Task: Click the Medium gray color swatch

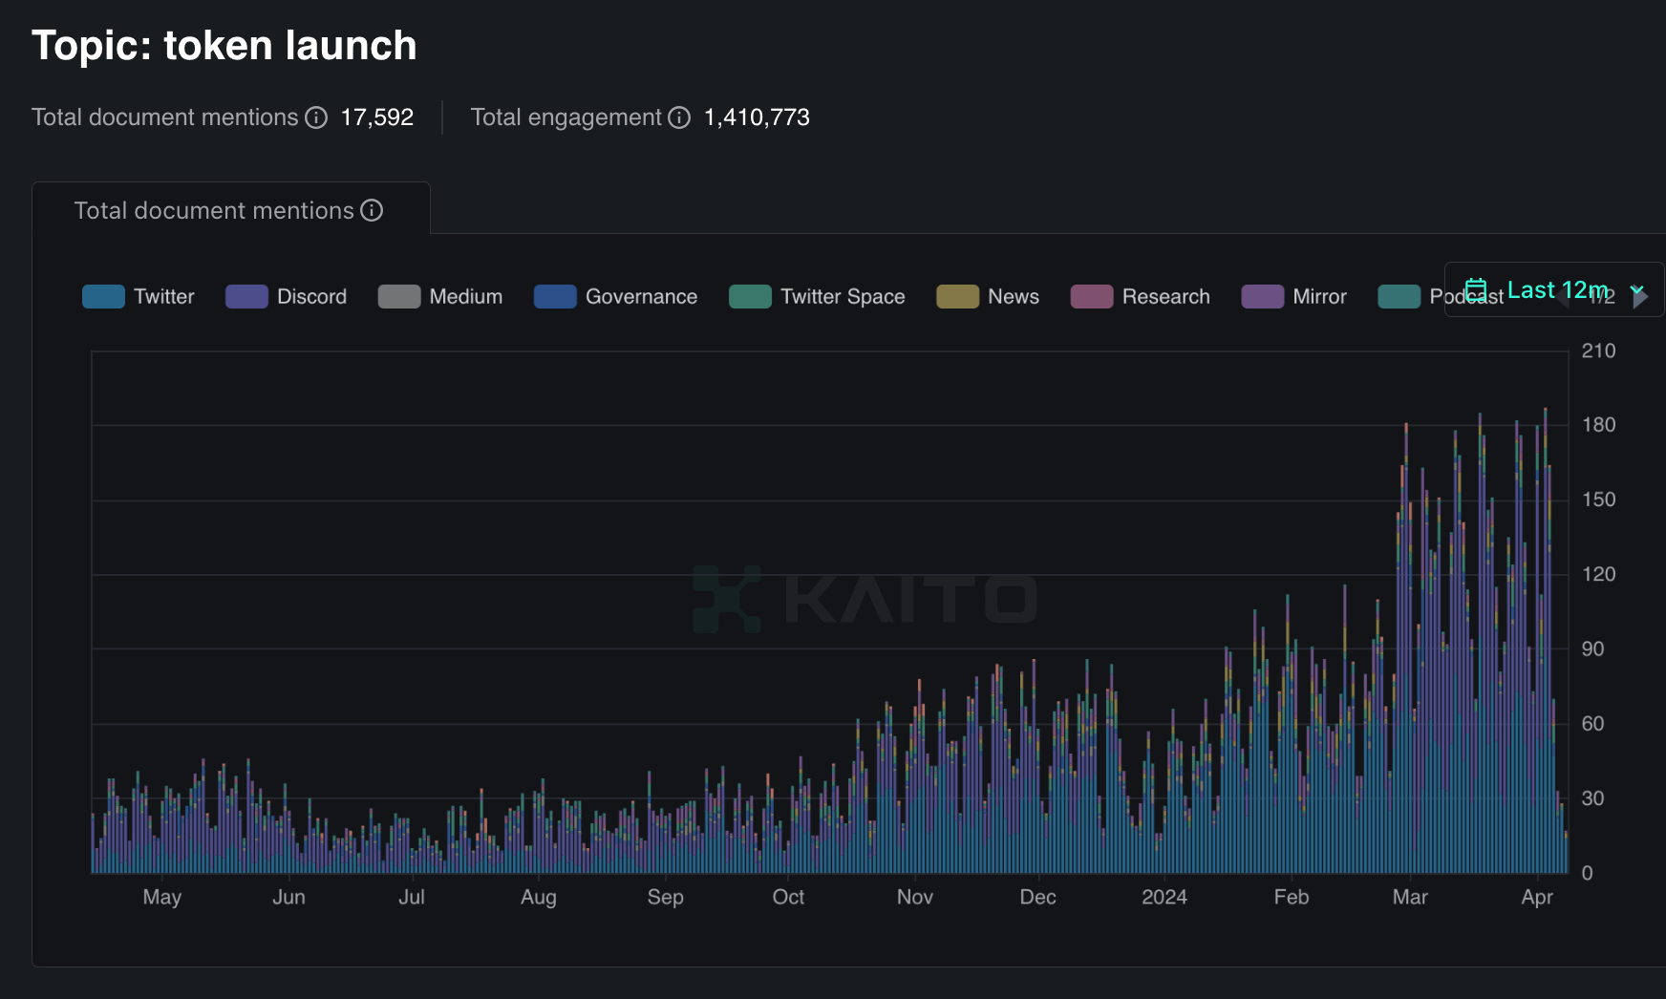Action: (x=399, y=297)
